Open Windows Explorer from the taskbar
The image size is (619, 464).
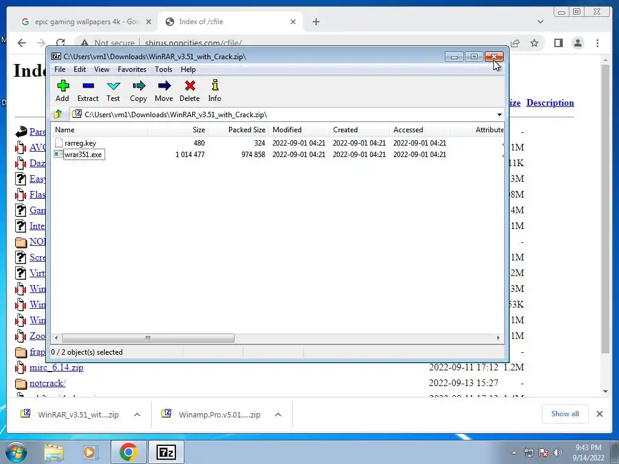(x=54, y=452)
